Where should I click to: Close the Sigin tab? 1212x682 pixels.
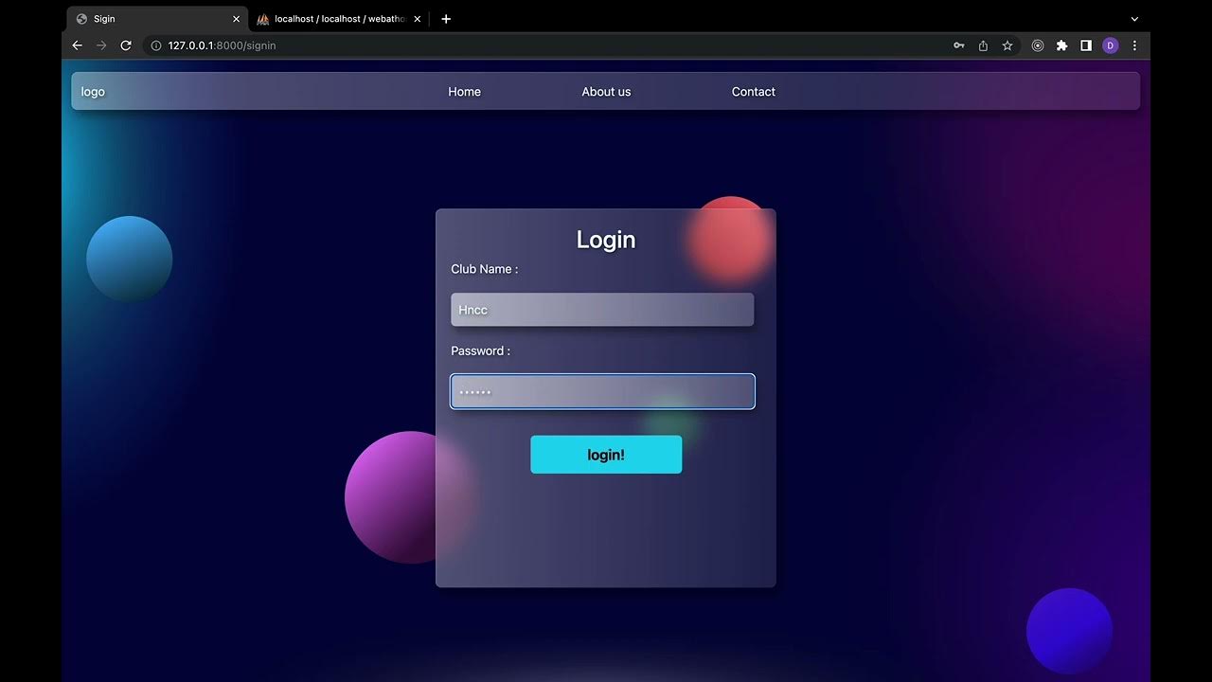tap(236, 19)
